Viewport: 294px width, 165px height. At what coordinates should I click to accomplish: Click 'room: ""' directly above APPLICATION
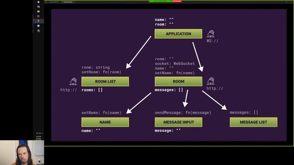pos(164,24)
